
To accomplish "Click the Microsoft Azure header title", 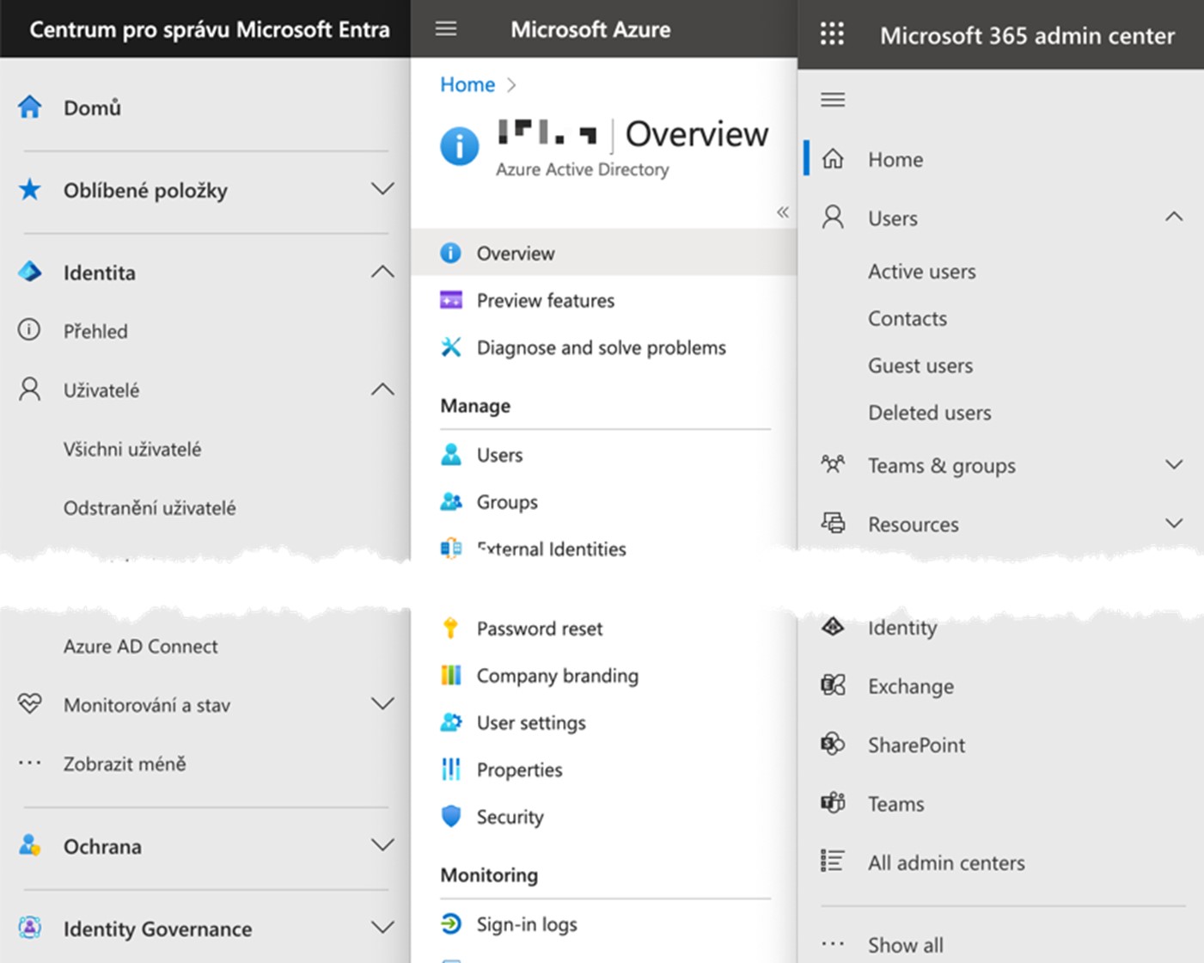I will 590,29.
